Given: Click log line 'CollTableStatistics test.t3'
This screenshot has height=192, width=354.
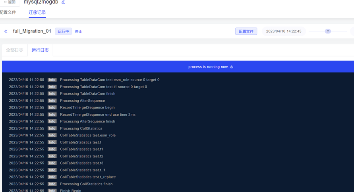Looking at the screenshot, I should [81, 163].
